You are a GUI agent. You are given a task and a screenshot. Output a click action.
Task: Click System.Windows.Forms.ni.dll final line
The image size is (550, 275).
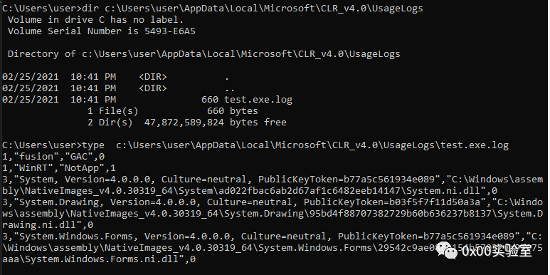tap(99, 259)
